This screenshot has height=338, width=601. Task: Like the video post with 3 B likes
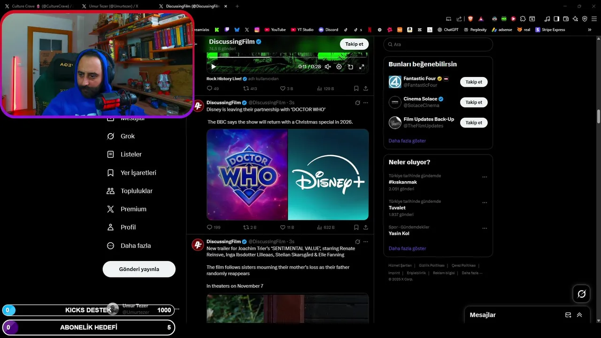point(286,88)
